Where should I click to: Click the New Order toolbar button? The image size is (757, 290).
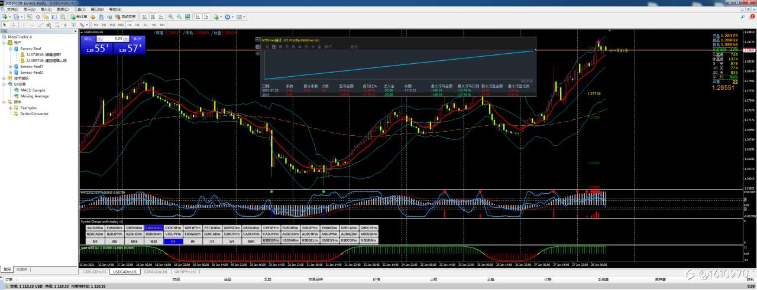[x=79, y=17]
